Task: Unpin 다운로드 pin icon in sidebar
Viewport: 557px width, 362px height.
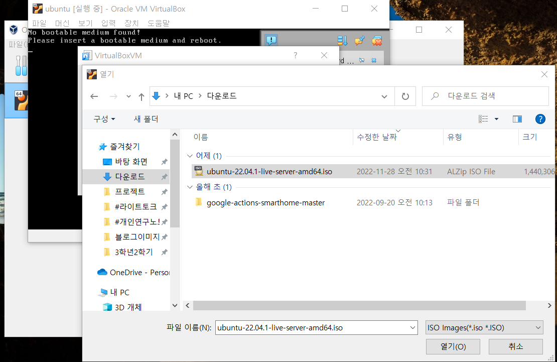Action: pyautogui.click(x=164, y=177)
